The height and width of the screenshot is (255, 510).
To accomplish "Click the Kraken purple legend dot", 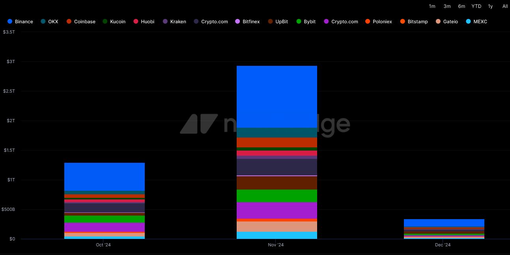I will [165, 22].
